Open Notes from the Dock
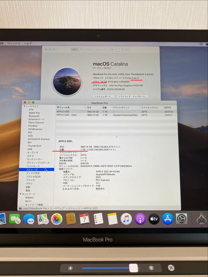This screenshot has width=208, height=277. pos(112,219)
